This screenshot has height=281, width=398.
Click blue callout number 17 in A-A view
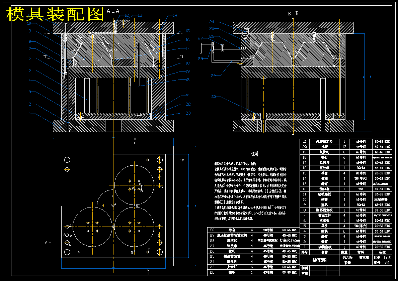pyautogui.click(x=187, y=48)
